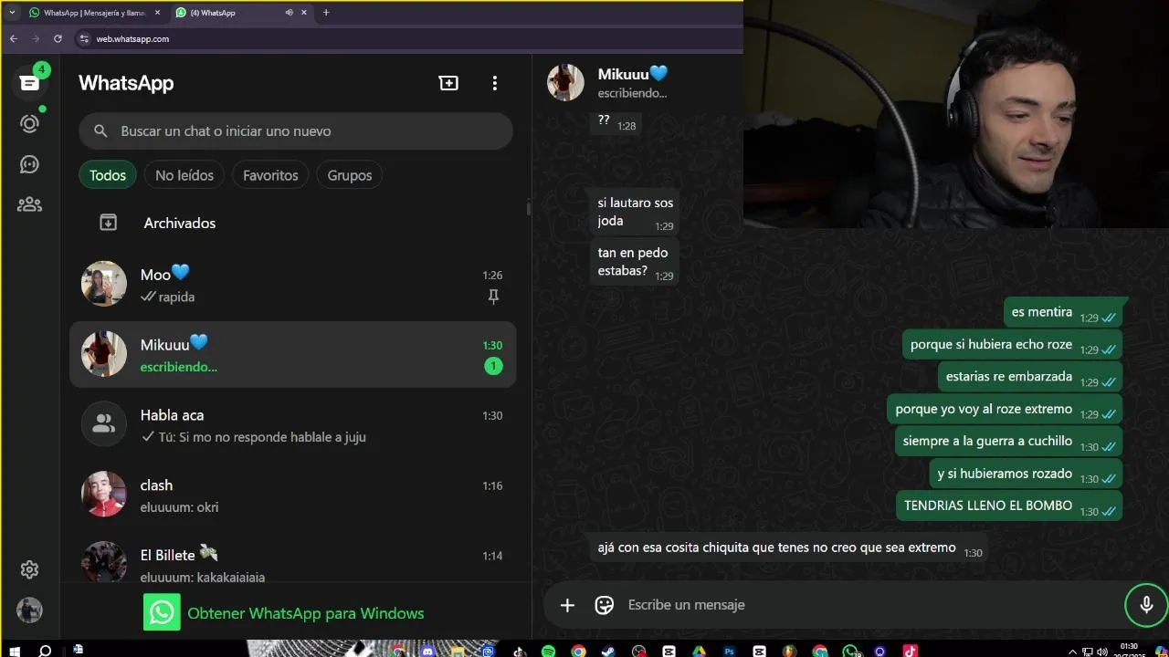Click the search magnifier icon
Viewport: 1169px width, 657px height.
coord(100,131)
